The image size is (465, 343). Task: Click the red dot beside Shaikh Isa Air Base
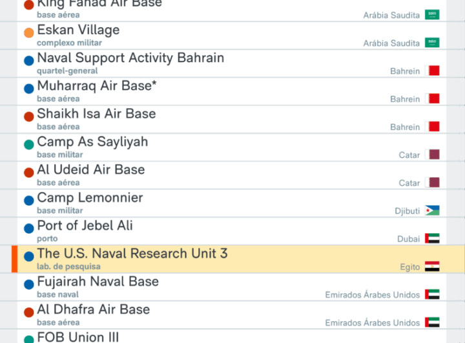pyautogui.click(x=29, y=116)
